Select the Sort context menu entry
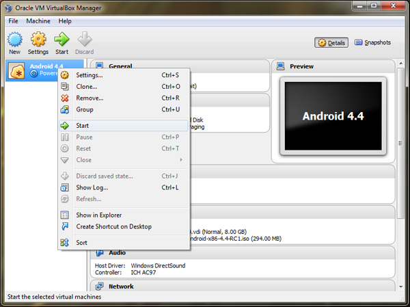The height and width of the screenshot is (307, 410). coord(124,243)
